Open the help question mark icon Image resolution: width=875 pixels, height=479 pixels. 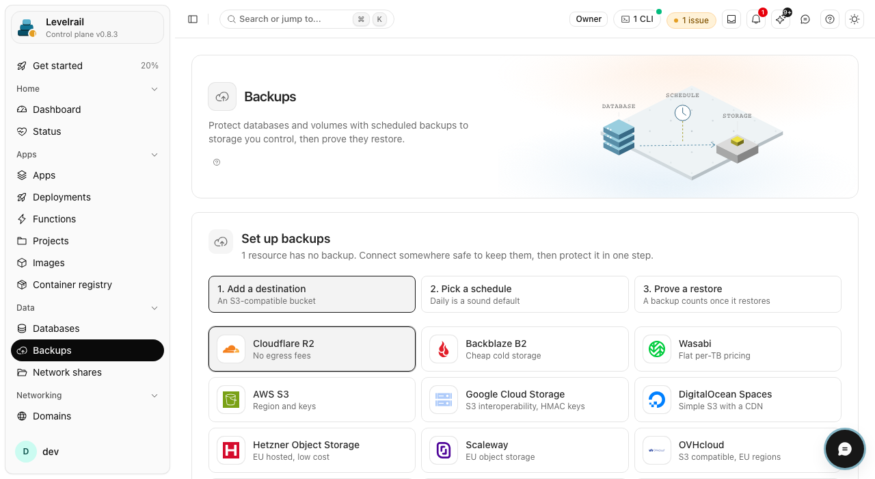(830, 19)
